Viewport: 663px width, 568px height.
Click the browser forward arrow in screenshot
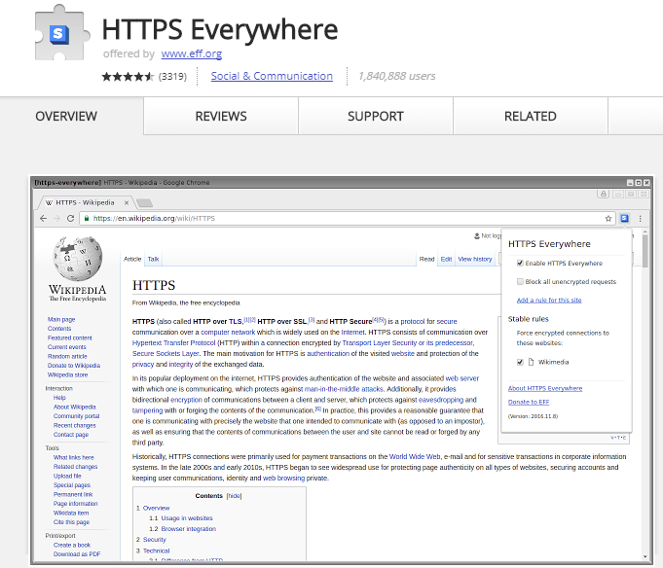(57, 218)
